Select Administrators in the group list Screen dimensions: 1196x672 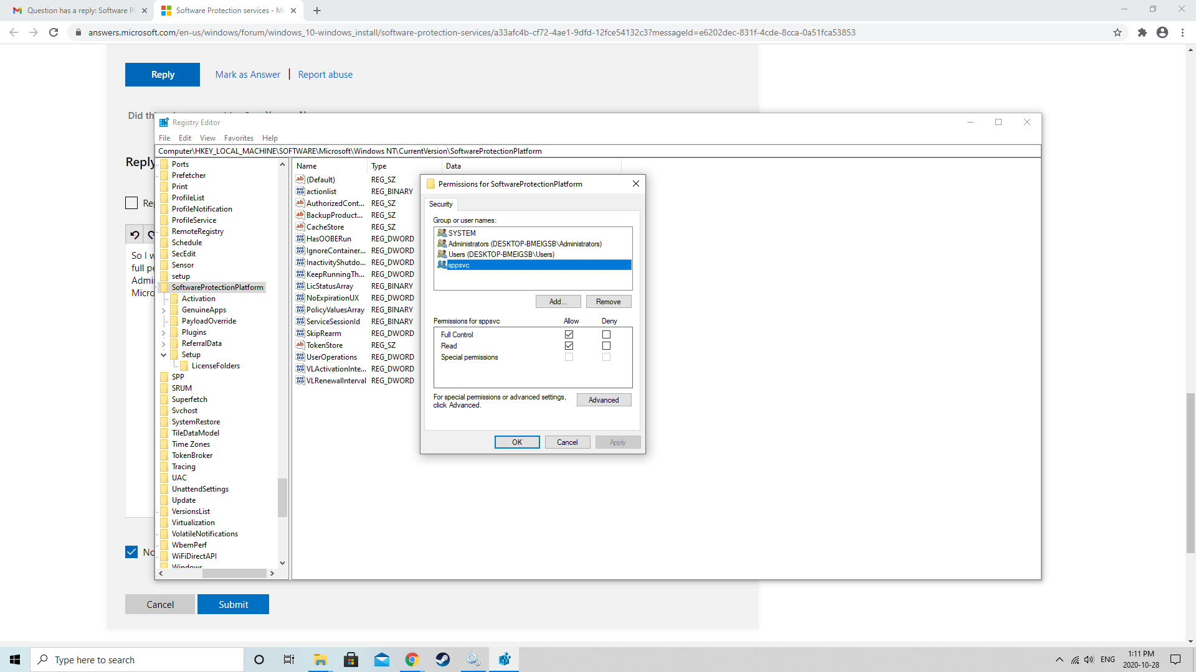[x=524, y=244]
